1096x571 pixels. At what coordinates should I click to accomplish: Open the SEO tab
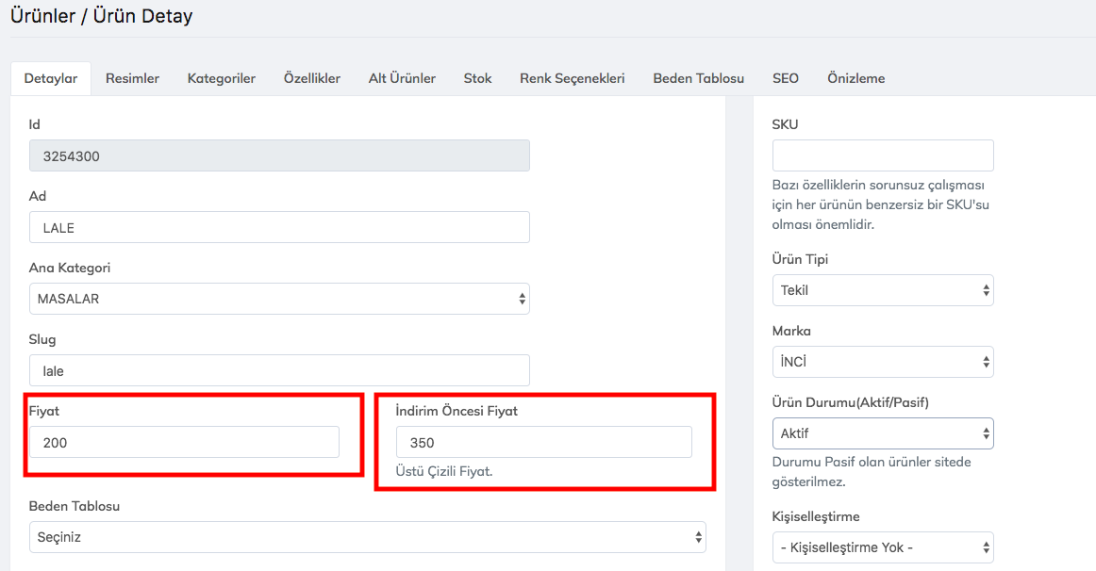coord(785,78)
